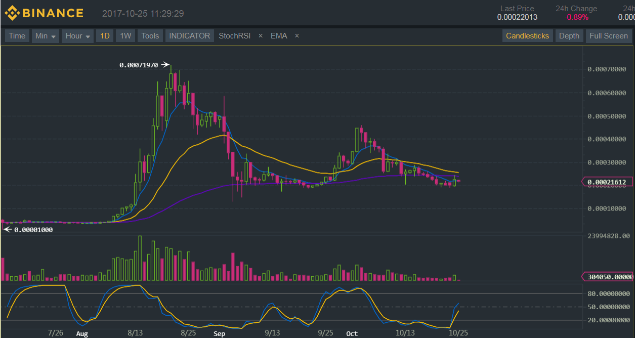Click the low price label 0.00001000
The height and width of the screenshot is (338, 635).
33,230
